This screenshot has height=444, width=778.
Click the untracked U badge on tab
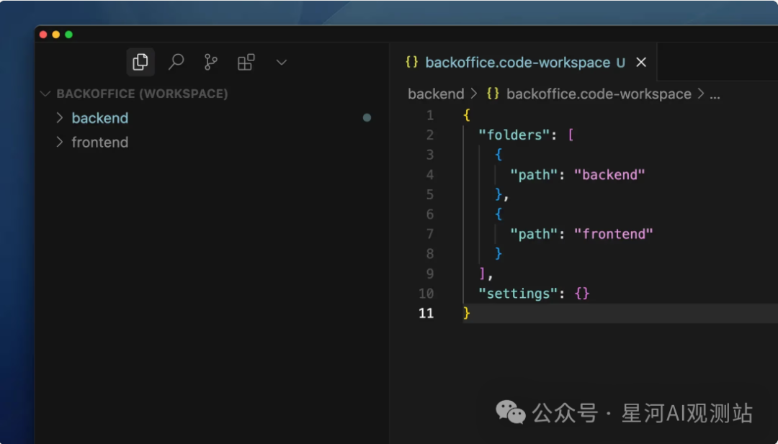(x=620, y=63)
